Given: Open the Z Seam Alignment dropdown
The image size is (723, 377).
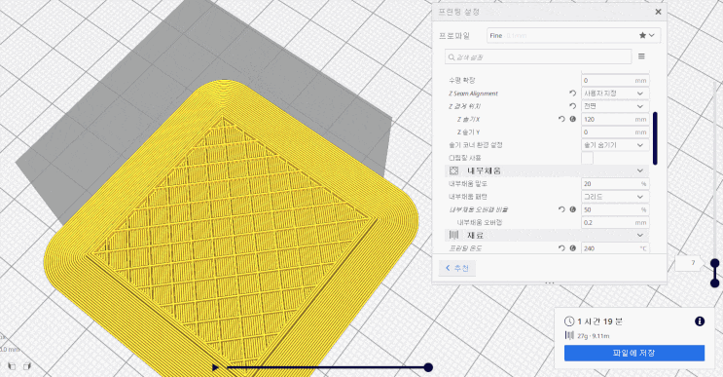Looking at the screenshot, I should point(615,94).
